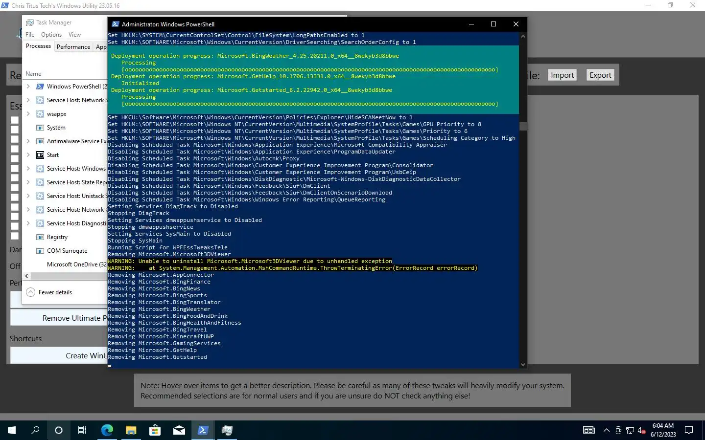Click the PowerShell scrollbar down arrow

[523, 364]
